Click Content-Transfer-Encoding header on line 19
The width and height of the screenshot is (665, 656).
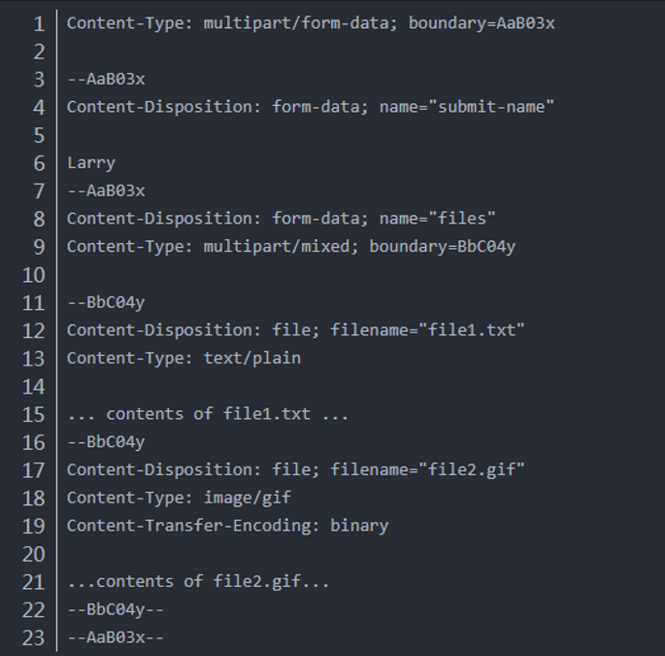coord(193,526)
